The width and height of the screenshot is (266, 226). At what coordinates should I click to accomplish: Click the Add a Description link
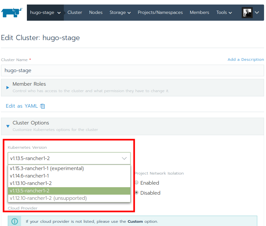point(246,59)
